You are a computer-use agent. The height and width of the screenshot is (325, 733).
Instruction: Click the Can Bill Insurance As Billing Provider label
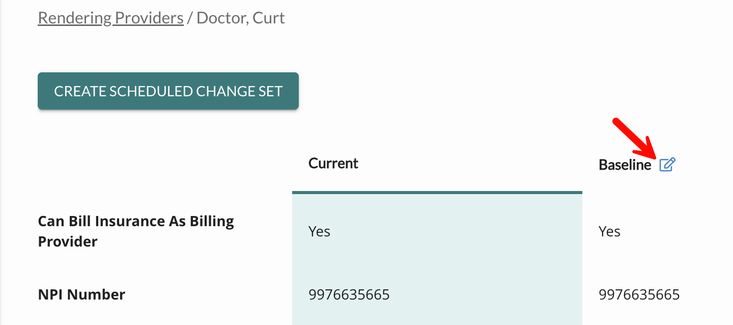136,231
